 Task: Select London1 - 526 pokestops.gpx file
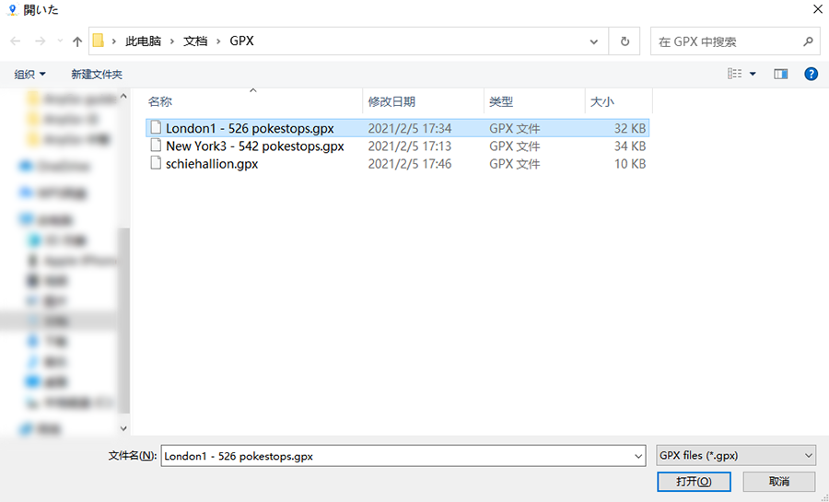click(x=397, y=128)
